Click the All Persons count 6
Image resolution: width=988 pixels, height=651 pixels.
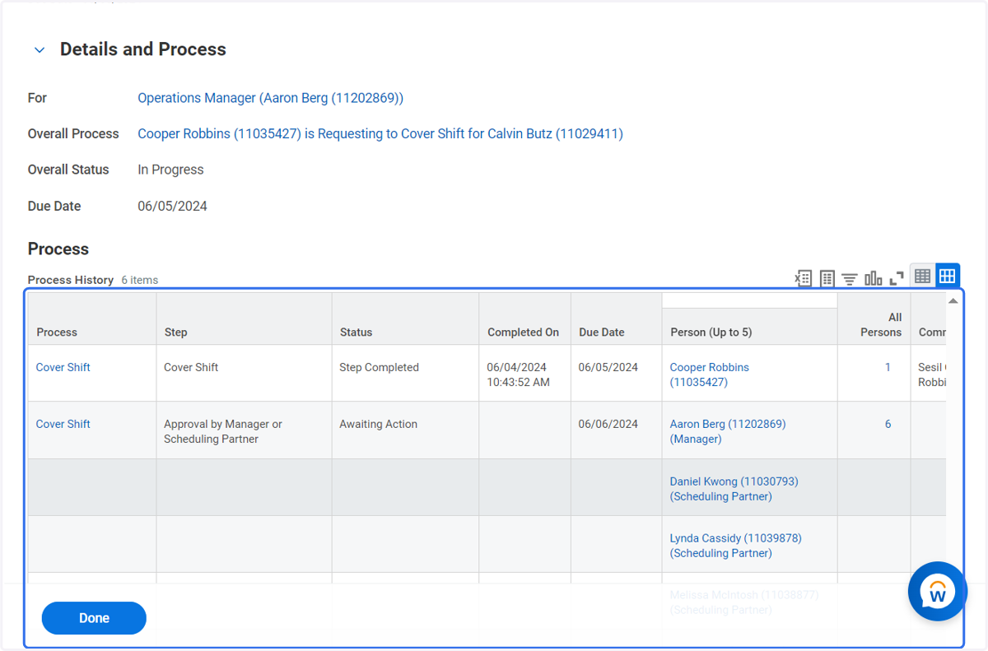888,424
